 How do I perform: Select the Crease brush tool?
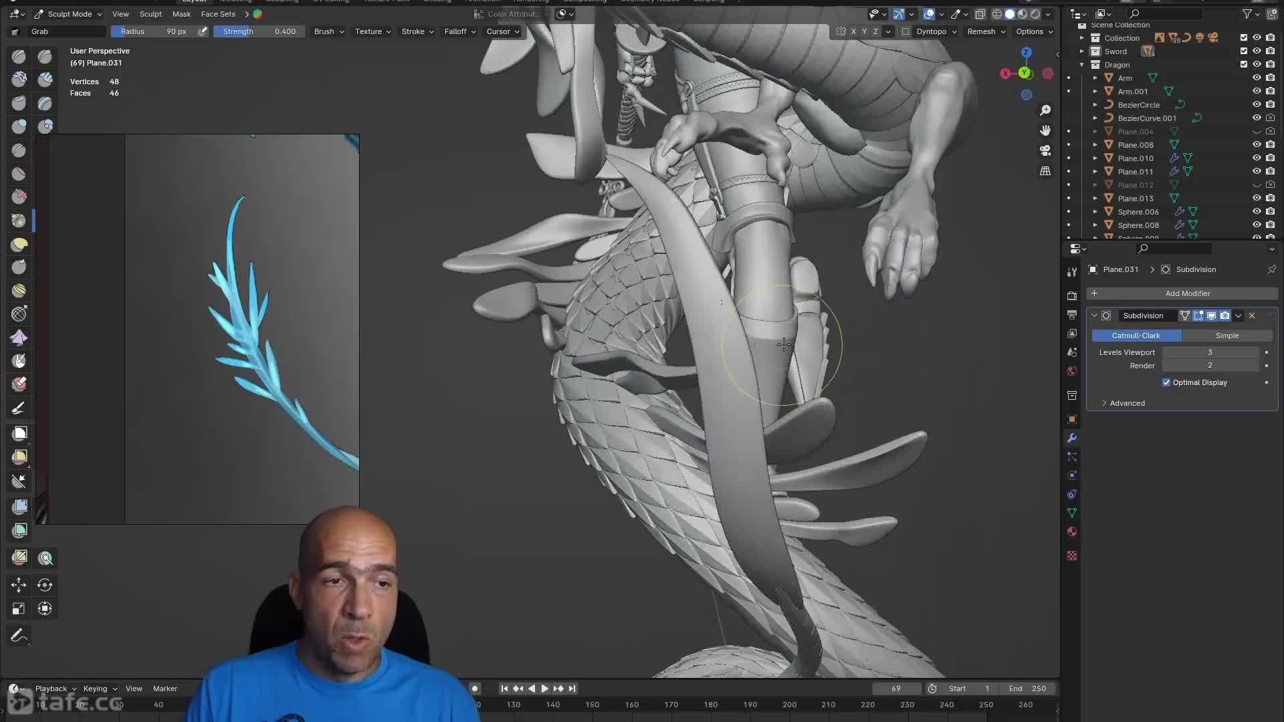click(x=19, y=150)
